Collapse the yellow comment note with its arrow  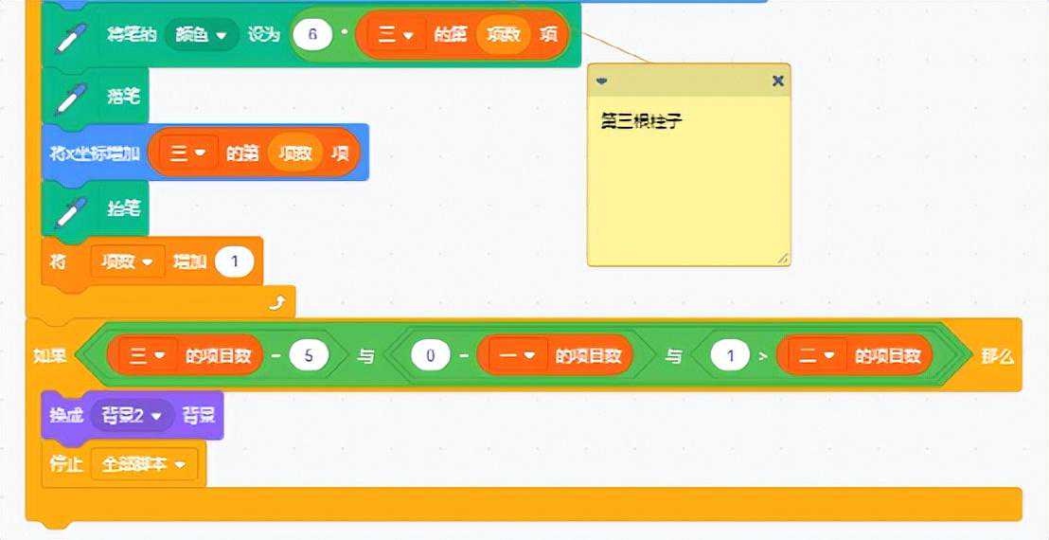pos(600,81)
